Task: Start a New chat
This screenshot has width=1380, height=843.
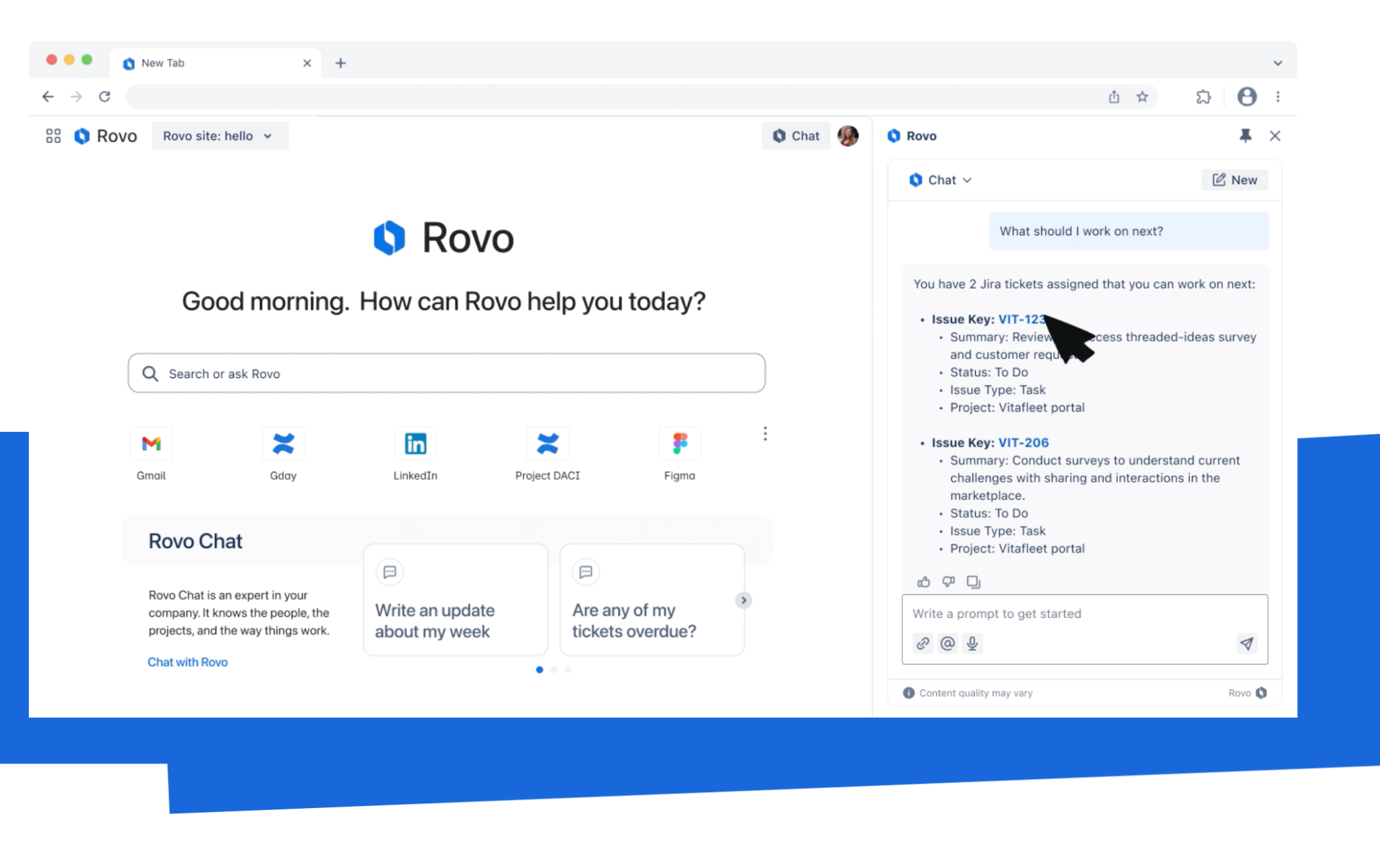Action: point(1234,180)
